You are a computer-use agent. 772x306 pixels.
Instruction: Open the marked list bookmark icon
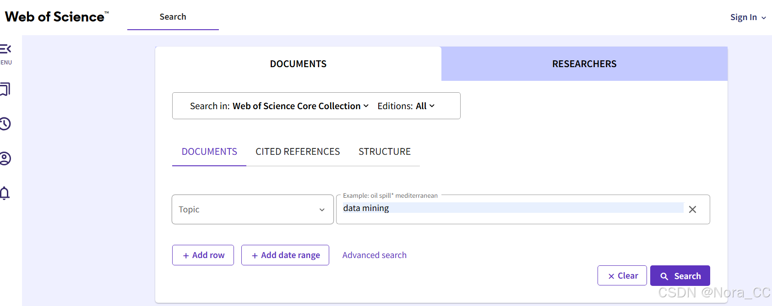tap(5, 89)
